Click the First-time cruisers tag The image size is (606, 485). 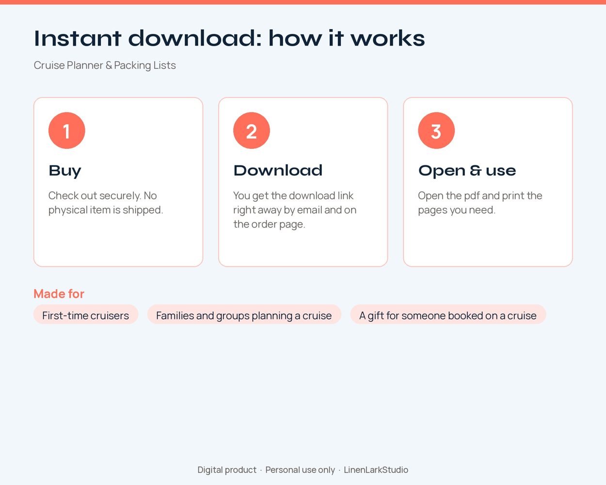click(x=86, y=315)
